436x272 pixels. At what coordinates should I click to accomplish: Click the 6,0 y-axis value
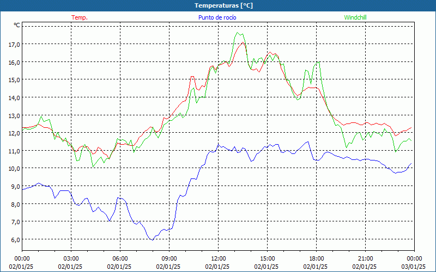coord(16,240)
